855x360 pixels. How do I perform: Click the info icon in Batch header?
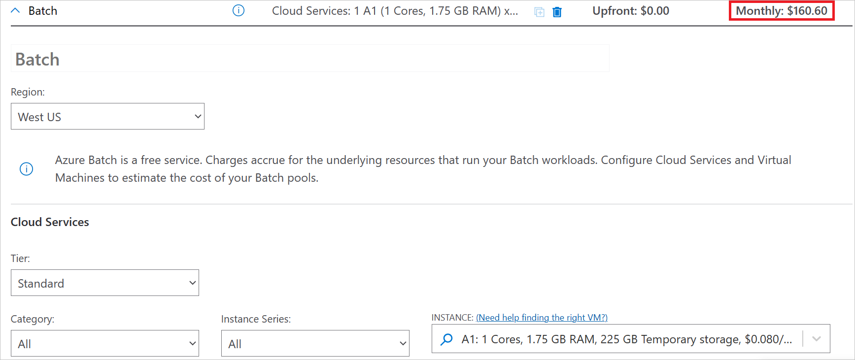point(239,11)
